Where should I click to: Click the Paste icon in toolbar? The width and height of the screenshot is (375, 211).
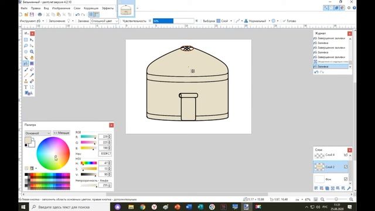pyautogui.click(x=59, y=15)
